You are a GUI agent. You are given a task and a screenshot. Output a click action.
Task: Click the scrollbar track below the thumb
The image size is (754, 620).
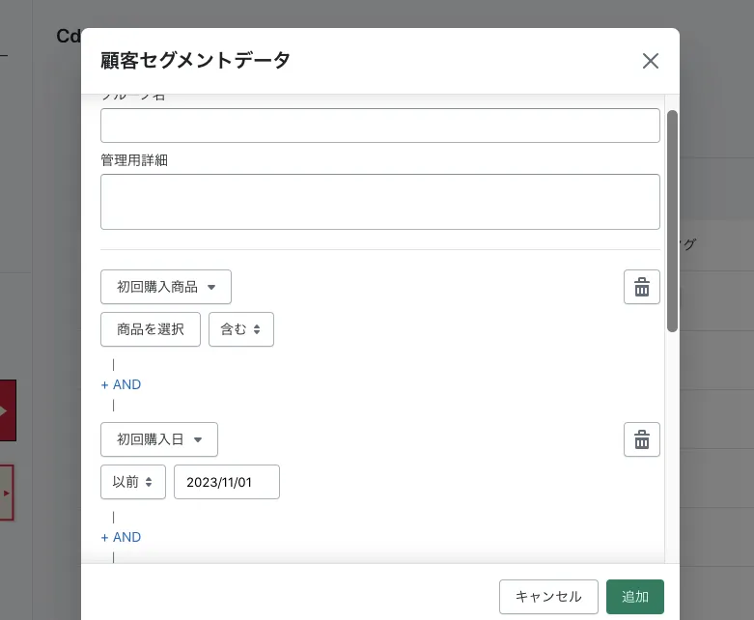672,444
